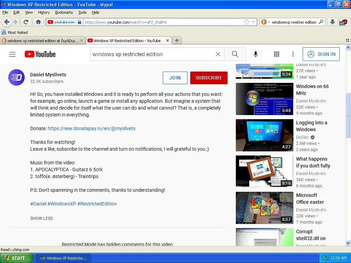
Task: Open the File menu
Action: 5,12
